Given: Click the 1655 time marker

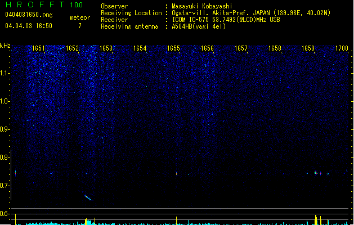Looking at the screenshot, I should pyautogui.click(x=173, y=48).
